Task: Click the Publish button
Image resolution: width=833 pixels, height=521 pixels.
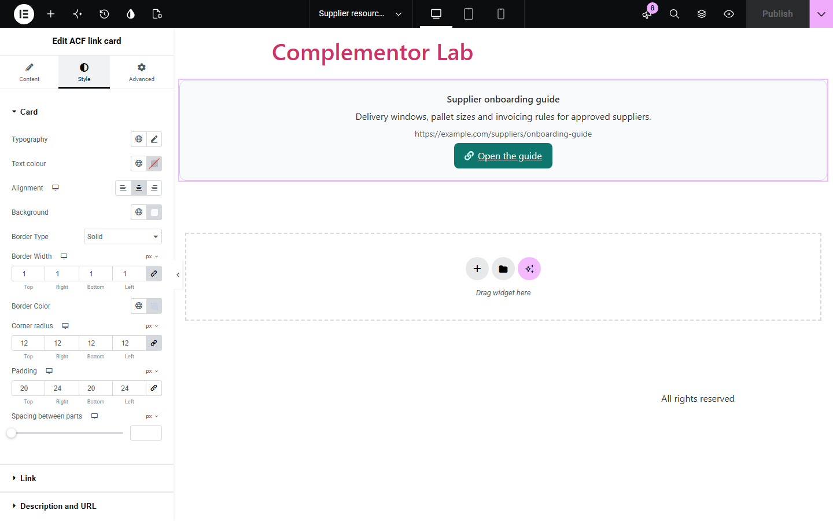Action: click(x=777, y=14)
